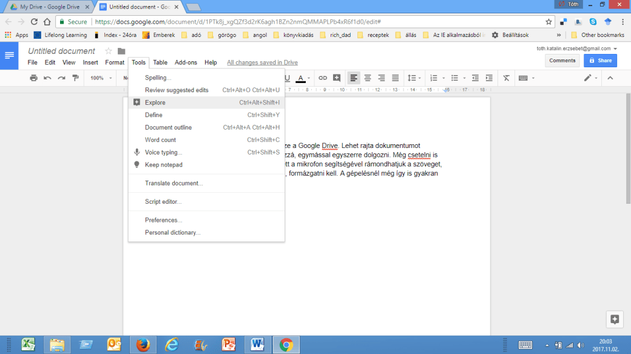631x354 pixels.
Task: Expand the line spacing dropdown
Action: click(x=413, y=78)
